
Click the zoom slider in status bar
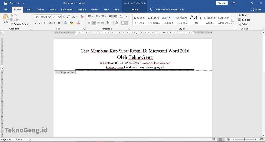(244, 139)
